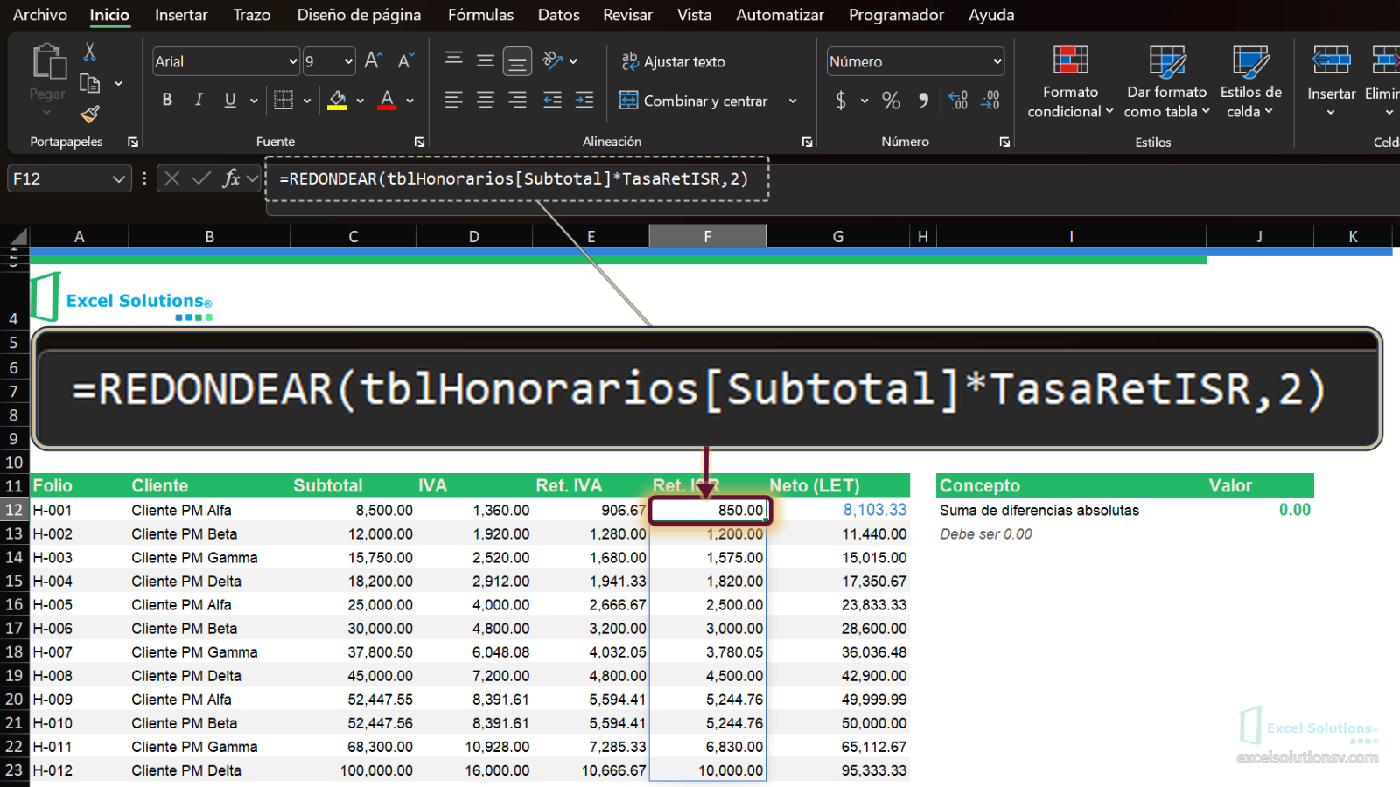
Task: Expand the Combinar y centrar dropdown arrow
Action: click(x=793, y=101)
